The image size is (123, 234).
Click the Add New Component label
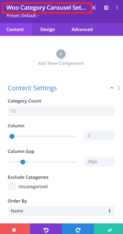click(61, 63)
